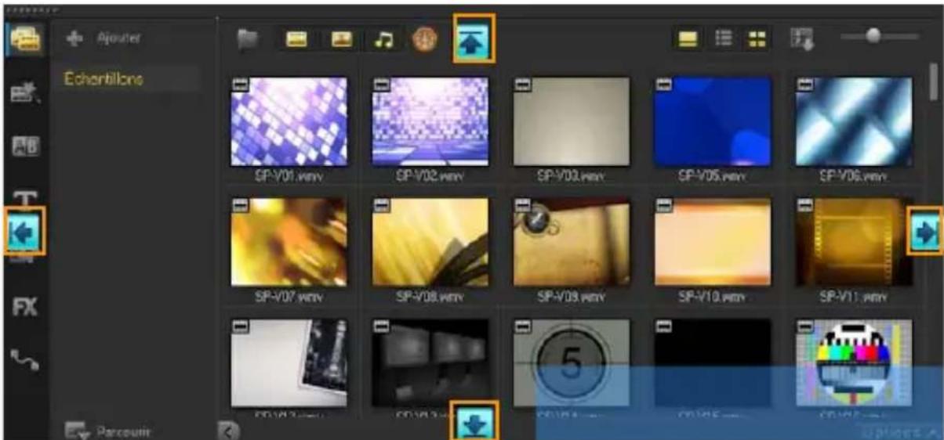
Task: Select the white photo-print clip thumbnail
Action: [x=289, y=362]
